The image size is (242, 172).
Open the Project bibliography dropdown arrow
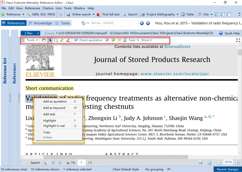177,14
